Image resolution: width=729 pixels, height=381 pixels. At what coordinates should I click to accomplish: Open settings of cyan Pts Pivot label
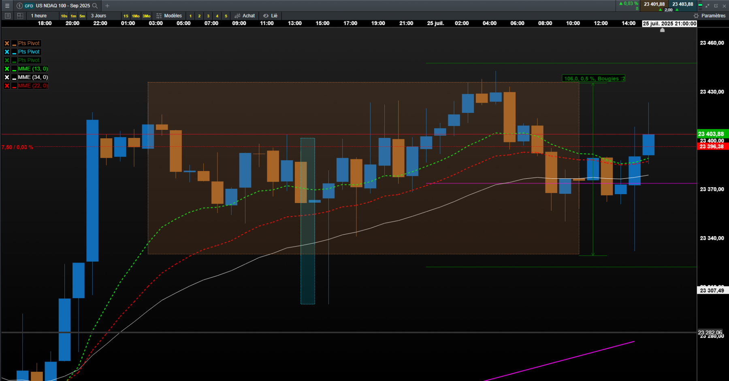coord(29,52)
